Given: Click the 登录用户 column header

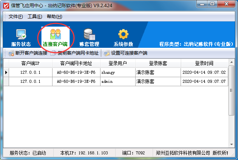Looking at the screenshot, I should (x=117, y=63).
